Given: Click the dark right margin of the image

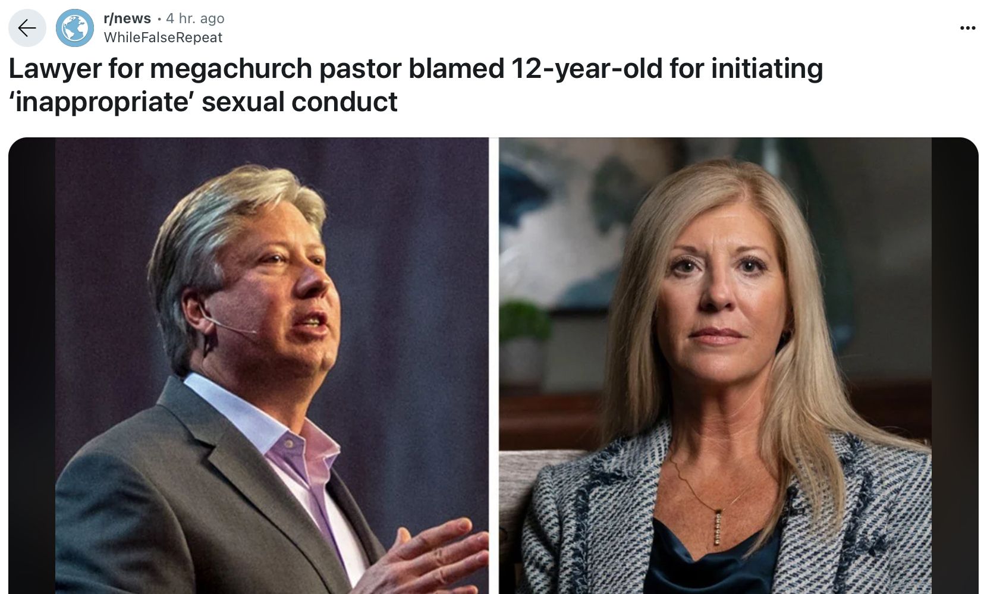Looking at the screenshot, I should 955,366.
